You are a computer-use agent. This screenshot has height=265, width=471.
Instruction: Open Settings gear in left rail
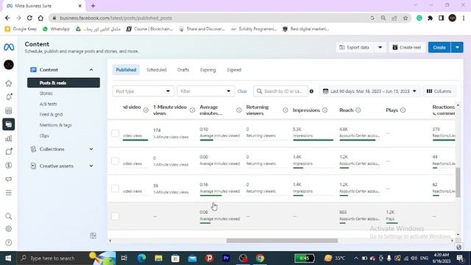coord(9,229)
